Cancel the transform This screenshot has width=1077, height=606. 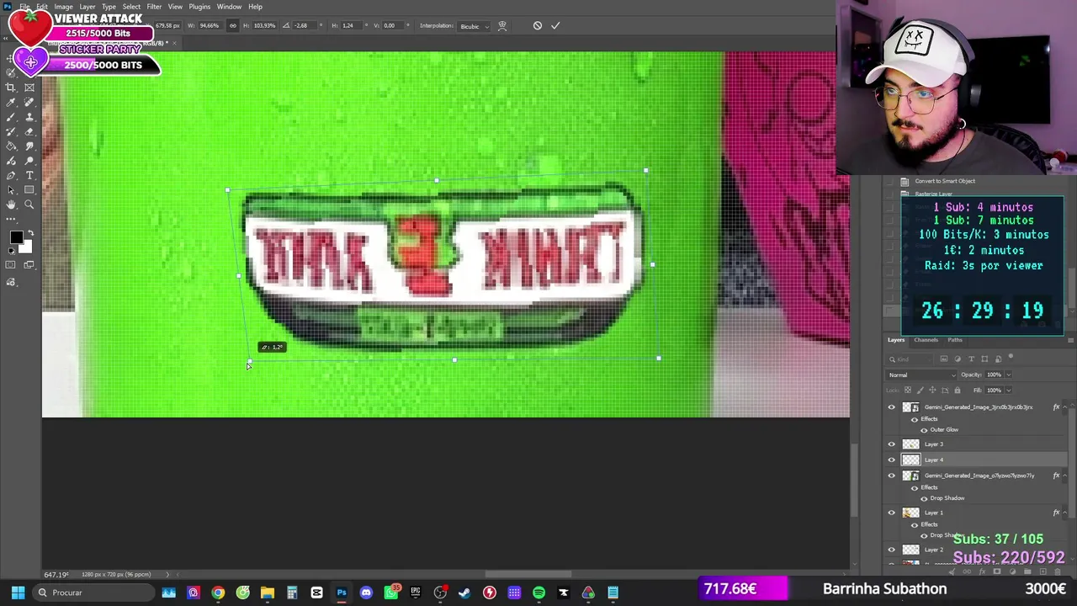[538, 25]
